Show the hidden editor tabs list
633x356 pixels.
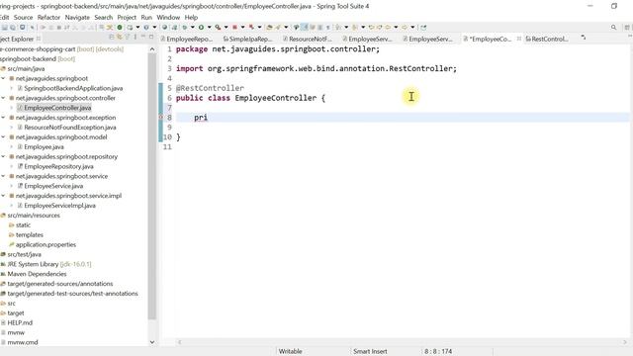click(x=584, y=38)
